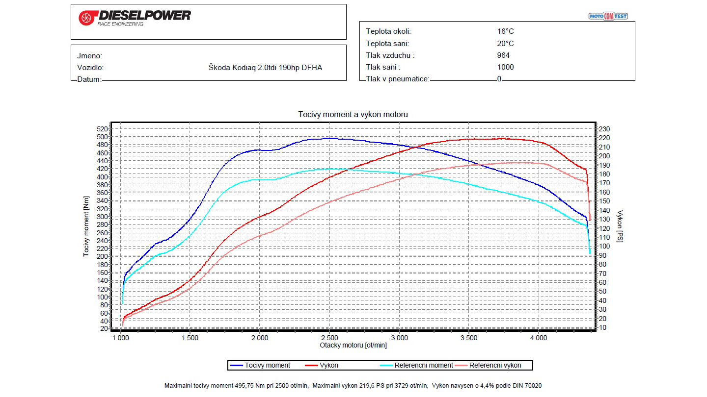Image resolution: width=707 pixels, height=397 pixels.
Task: Click the cyan Referencni moment legend swatch
Action: click(x=386, y=365)
